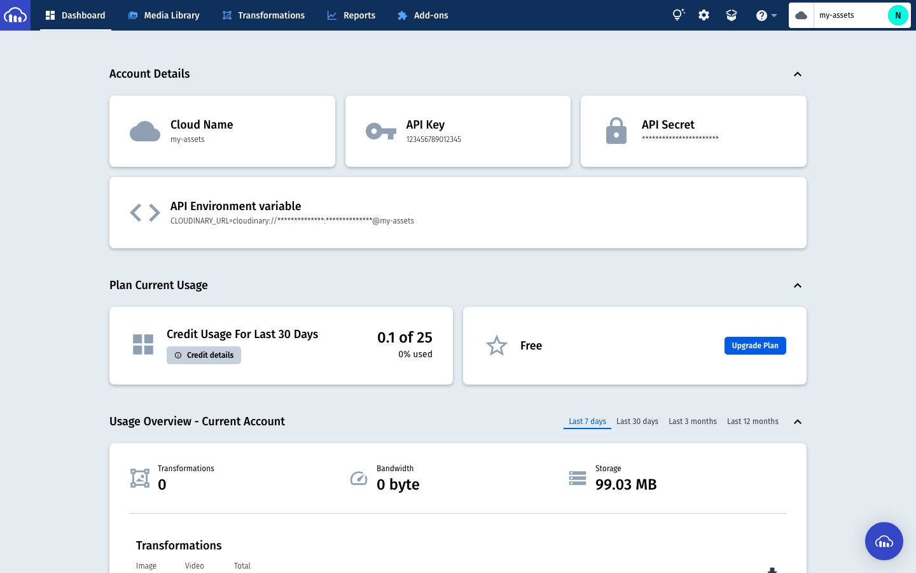
Task: Click the code brackets icon on API Environment variable
Action: click(144, 212)
